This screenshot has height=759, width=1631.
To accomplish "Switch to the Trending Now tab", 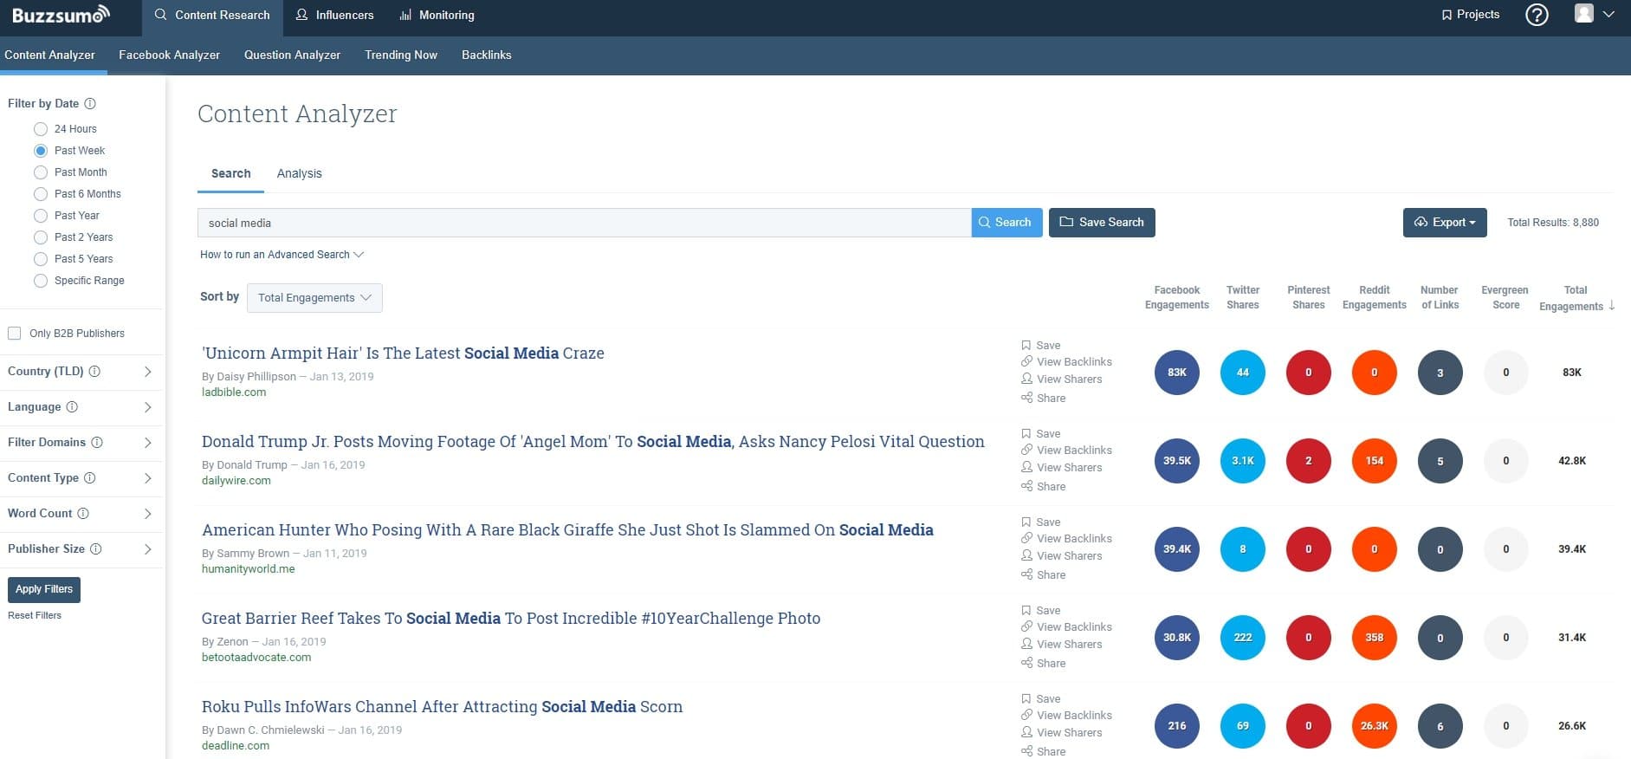I will click(401, 55).
